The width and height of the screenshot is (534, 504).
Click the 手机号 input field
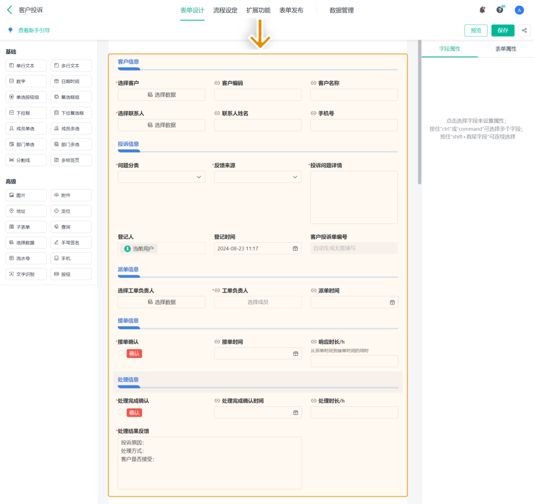(354, 125)
